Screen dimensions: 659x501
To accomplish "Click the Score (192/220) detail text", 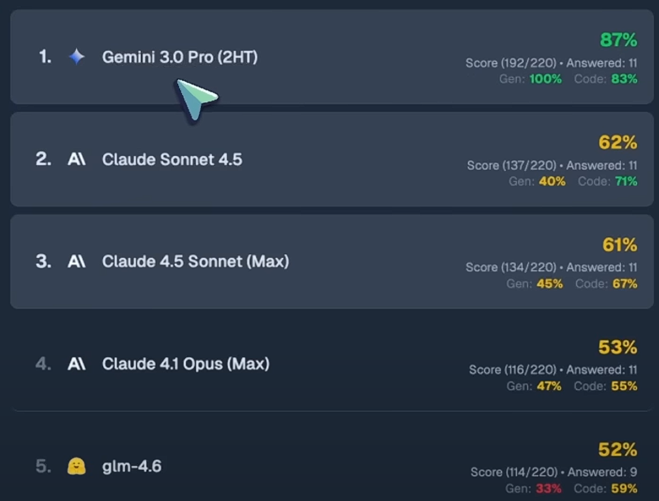I will (511, 63).
